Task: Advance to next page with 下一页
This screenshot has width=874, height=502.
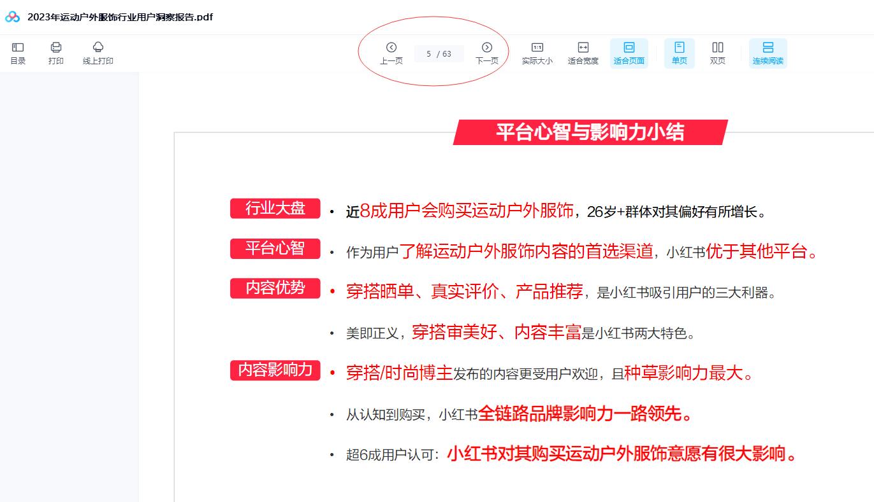Action: click(486, 53)
